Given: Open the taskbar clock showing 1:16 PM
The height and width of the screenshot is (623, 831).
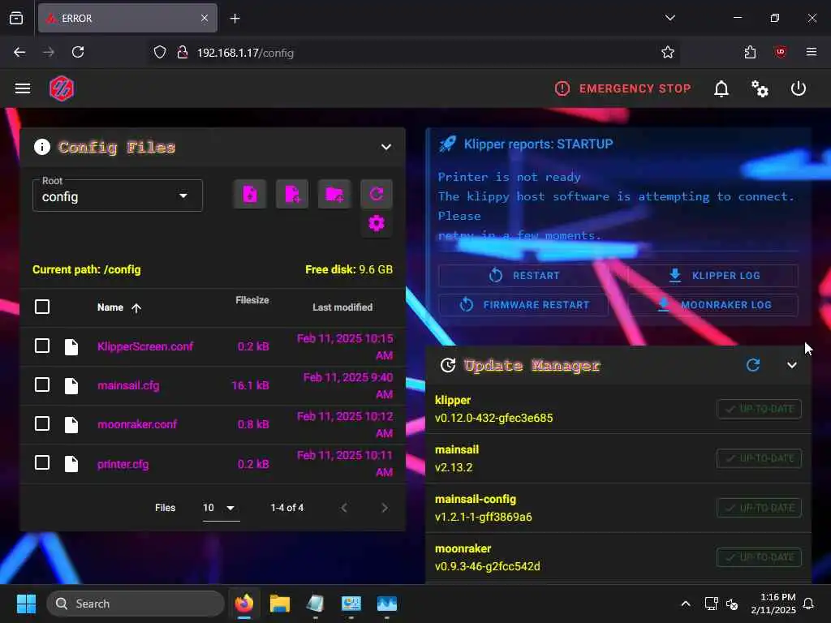Looking at the screenshot, I should tap(773, 604).
